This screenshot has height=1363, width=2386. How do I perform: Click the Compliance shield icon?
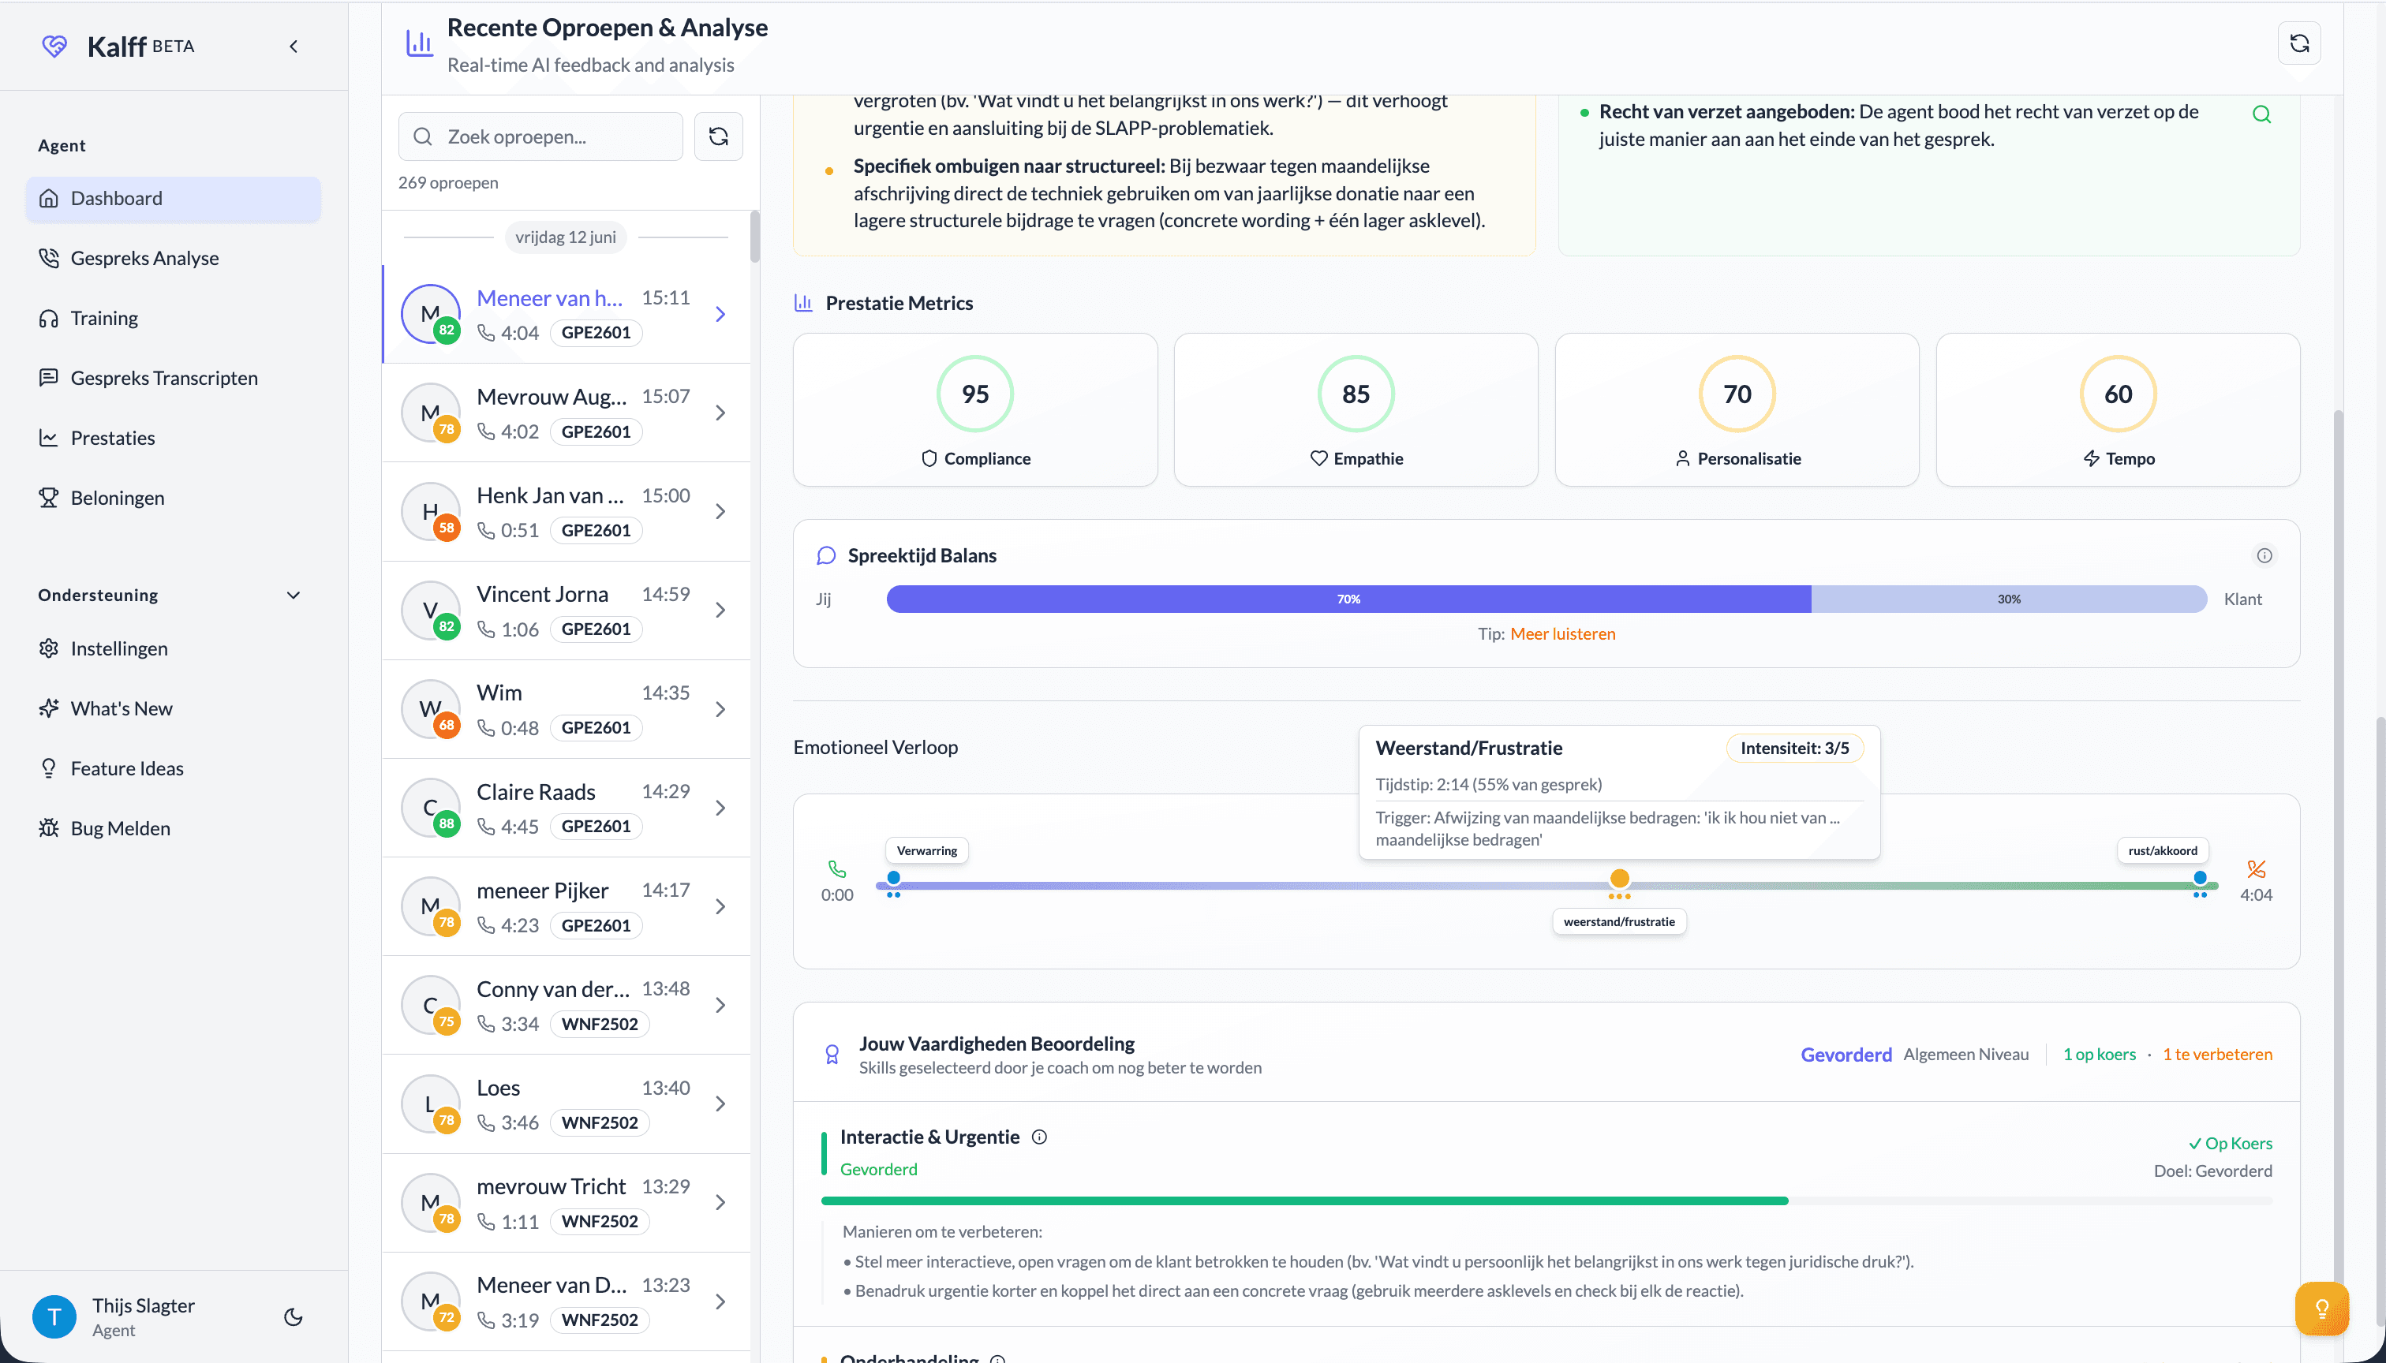point(929,459)
